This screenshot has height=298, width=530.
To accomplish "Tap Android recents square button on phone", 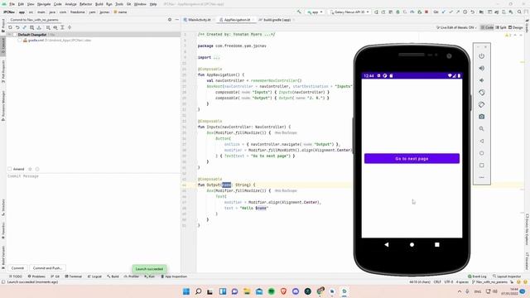I will [437, 245].
